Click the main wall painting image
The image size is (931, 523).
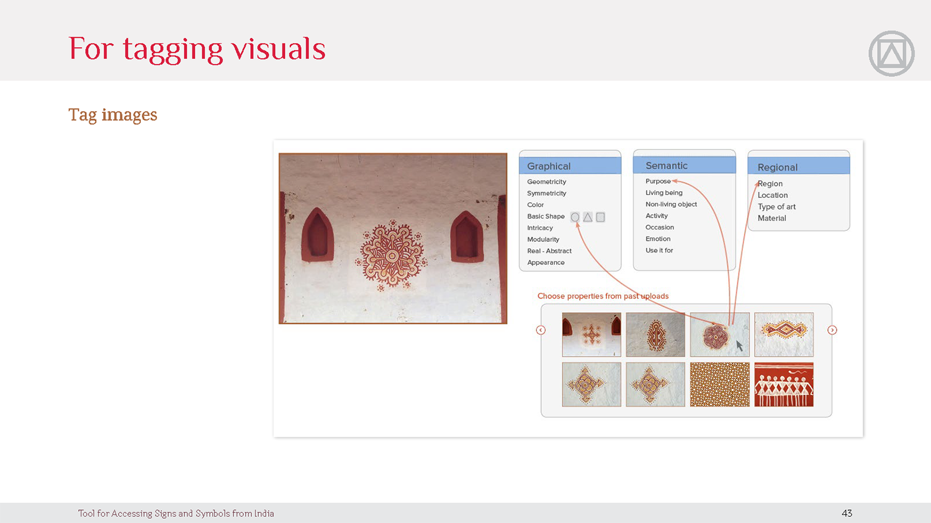click(x=393, y=239)
